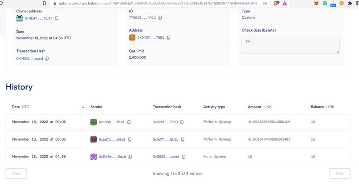The height and width of the screenshot is (186, 359).
Task: Click amount -0.002365396811585109
Action: (x=269, y=122)
